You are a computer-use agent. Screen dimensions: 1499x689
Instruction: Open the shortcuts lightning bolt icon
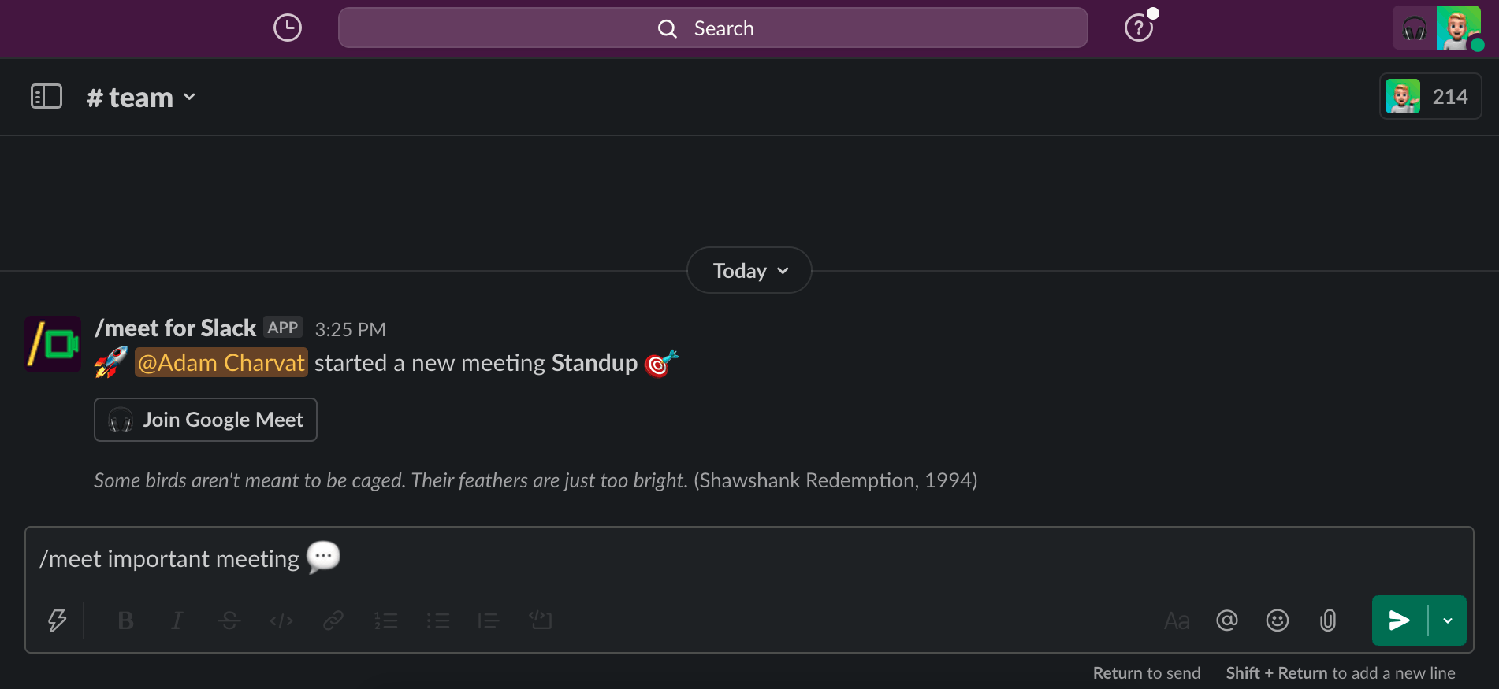pos(57,620)
